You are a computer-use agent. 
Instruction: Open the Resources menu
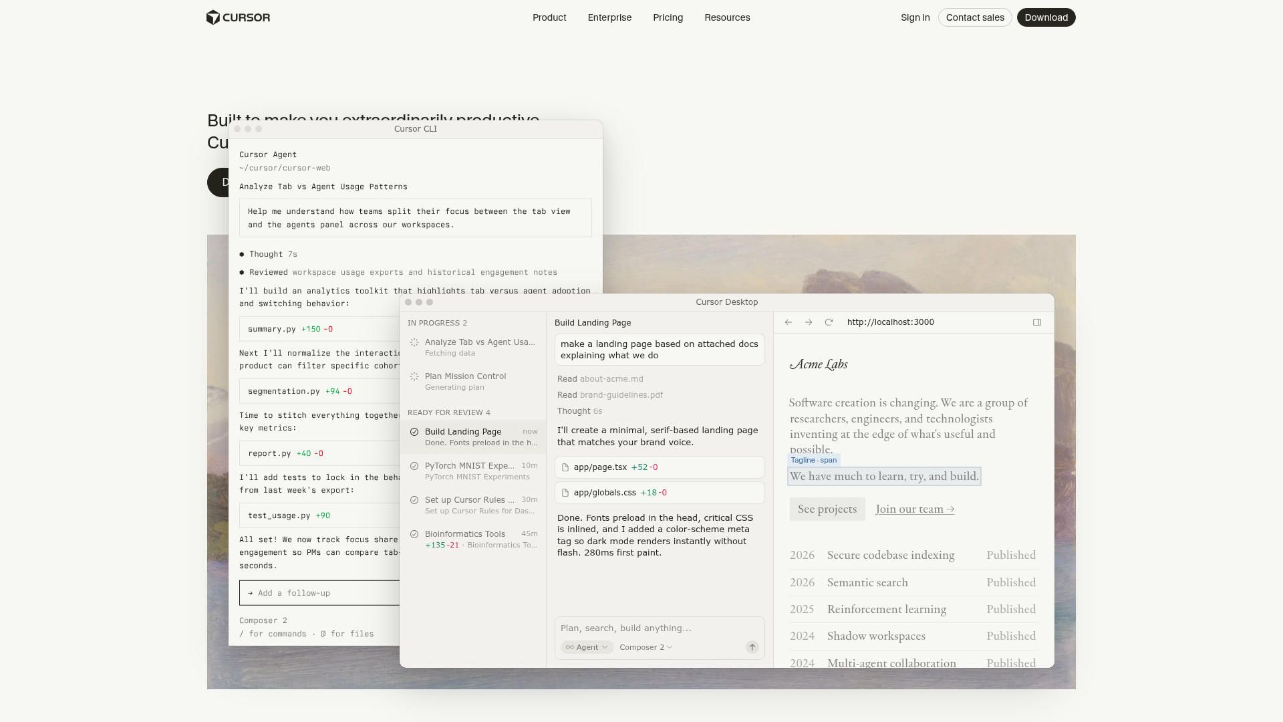727,17
